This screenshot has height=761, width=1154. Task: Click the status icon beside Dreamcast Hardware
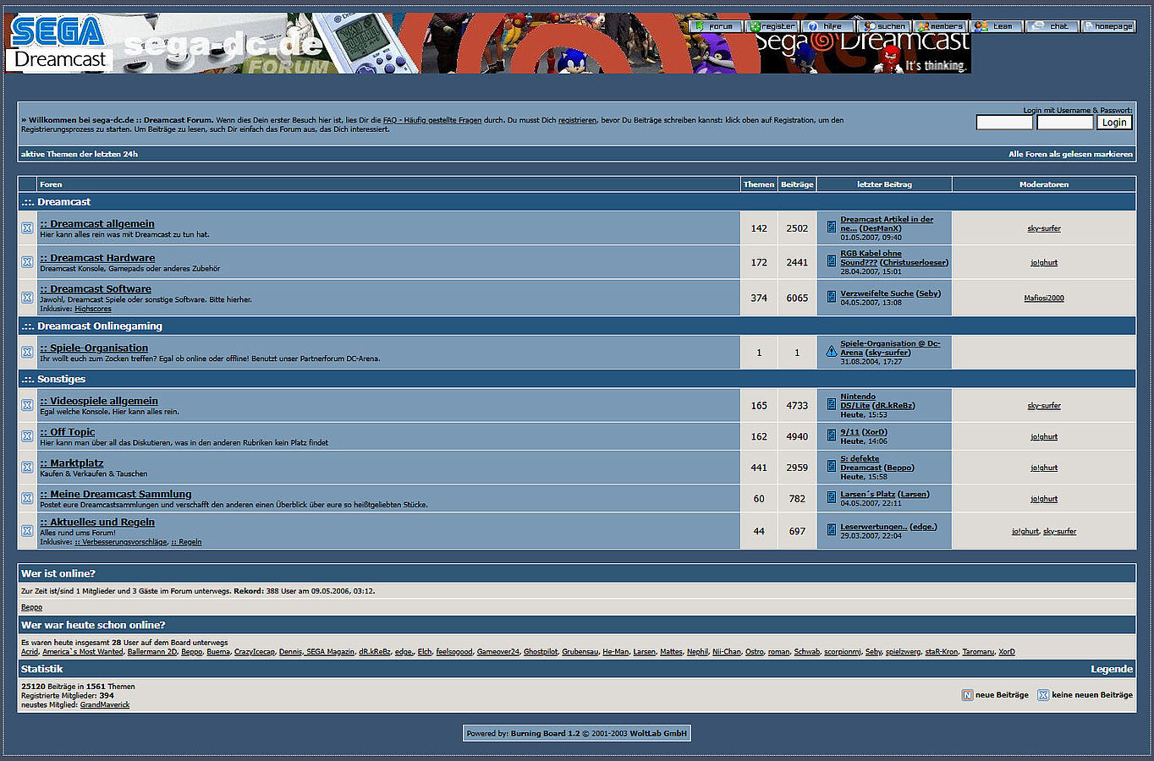click(x=27, y=262)
